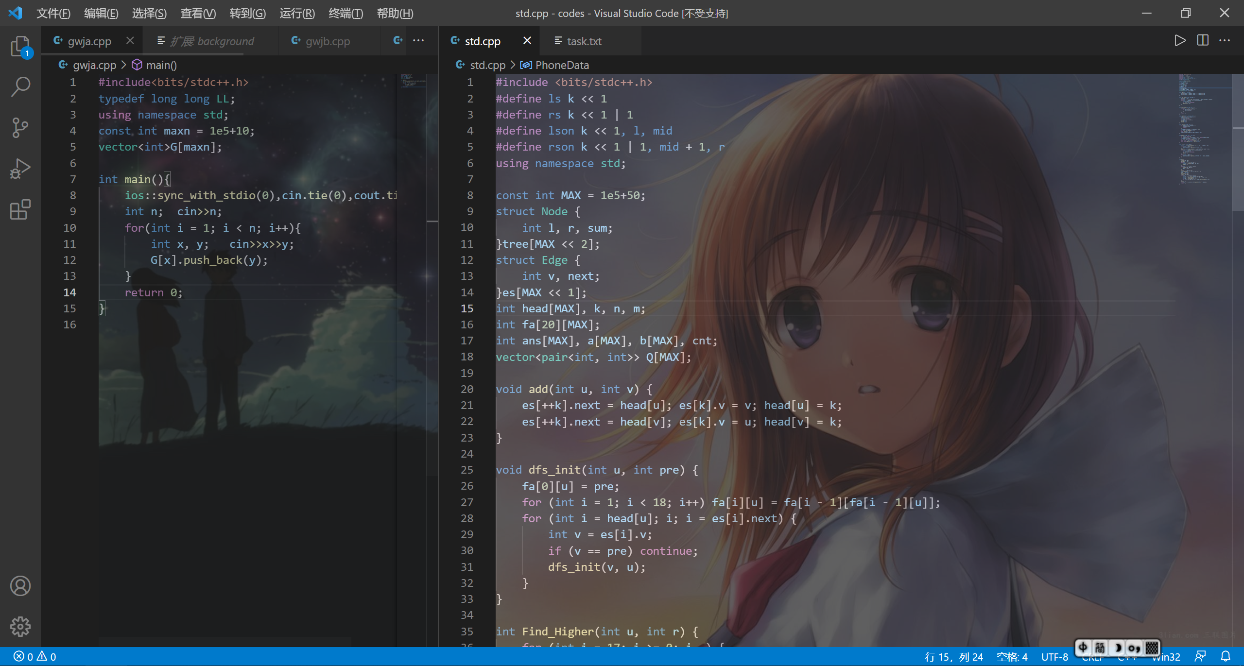Open the 转到(G) menu
The image size is (1244, 666).
pos(247,13)
